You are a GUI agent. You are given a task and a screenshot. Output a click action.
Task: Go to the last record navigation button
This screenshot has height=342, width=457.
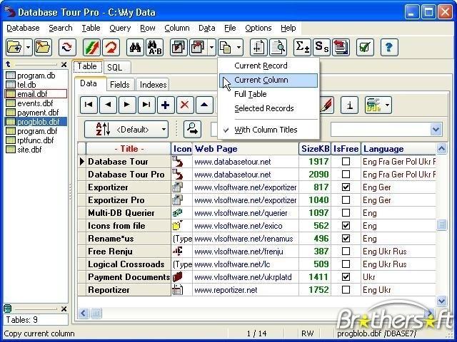coord(146,105)
